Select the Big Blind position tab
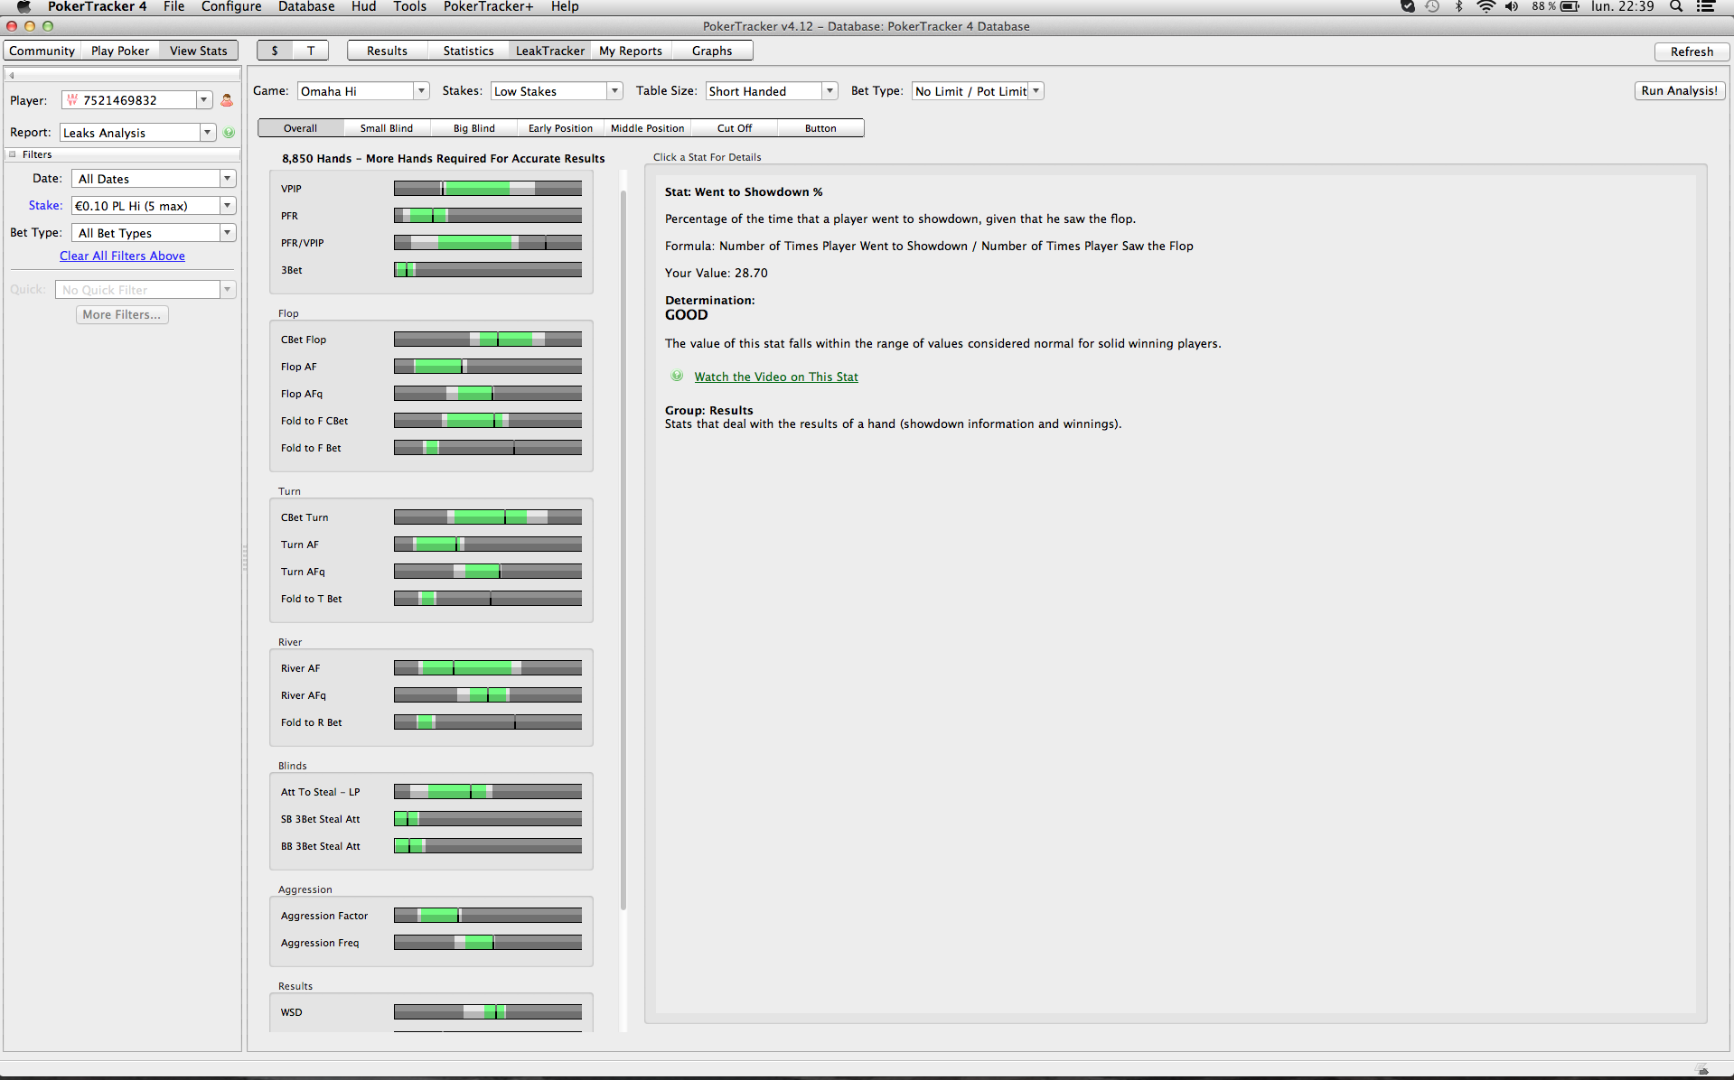1734x1080 pixels. coord(474,128)
